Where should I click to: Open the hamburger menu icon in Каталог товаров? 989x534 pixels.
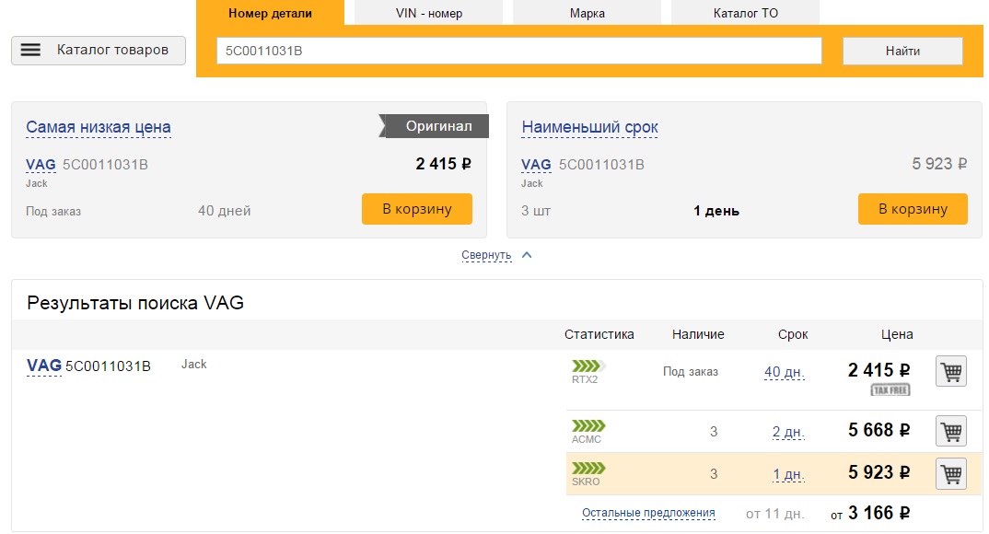coord(30,51)
